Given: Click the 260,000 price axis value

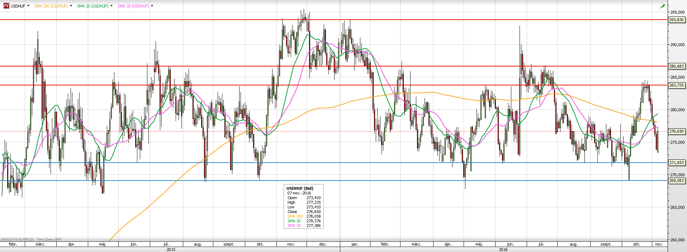Looking at the screenshot, I should point(677,240).
